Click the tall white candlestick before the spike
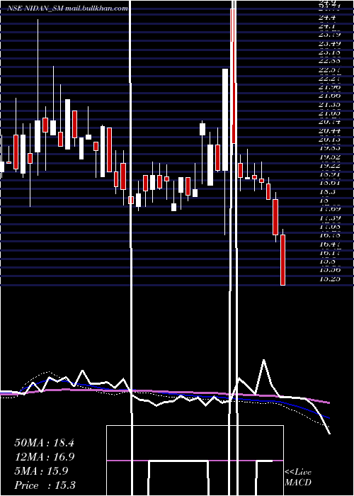 click(x=225, y=120)
